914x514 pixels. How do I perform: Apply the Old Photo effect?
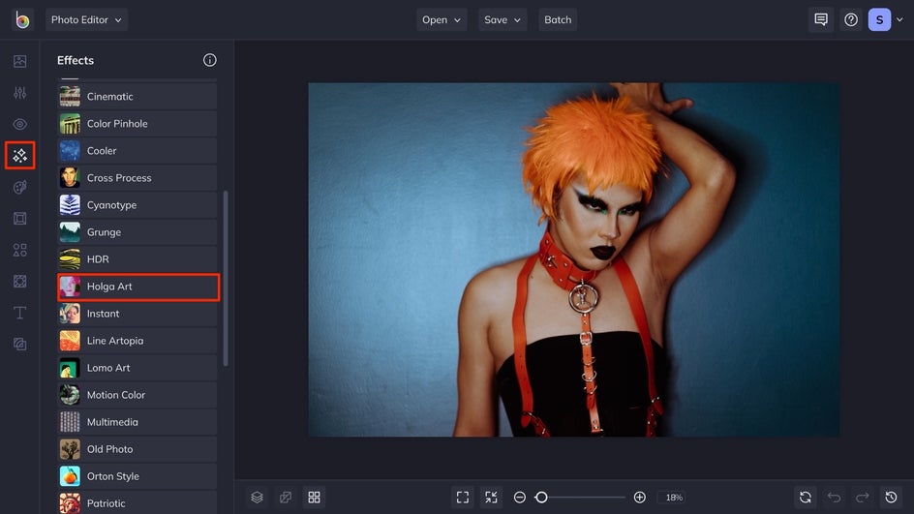pyautogui.click(x=137, y=449)
